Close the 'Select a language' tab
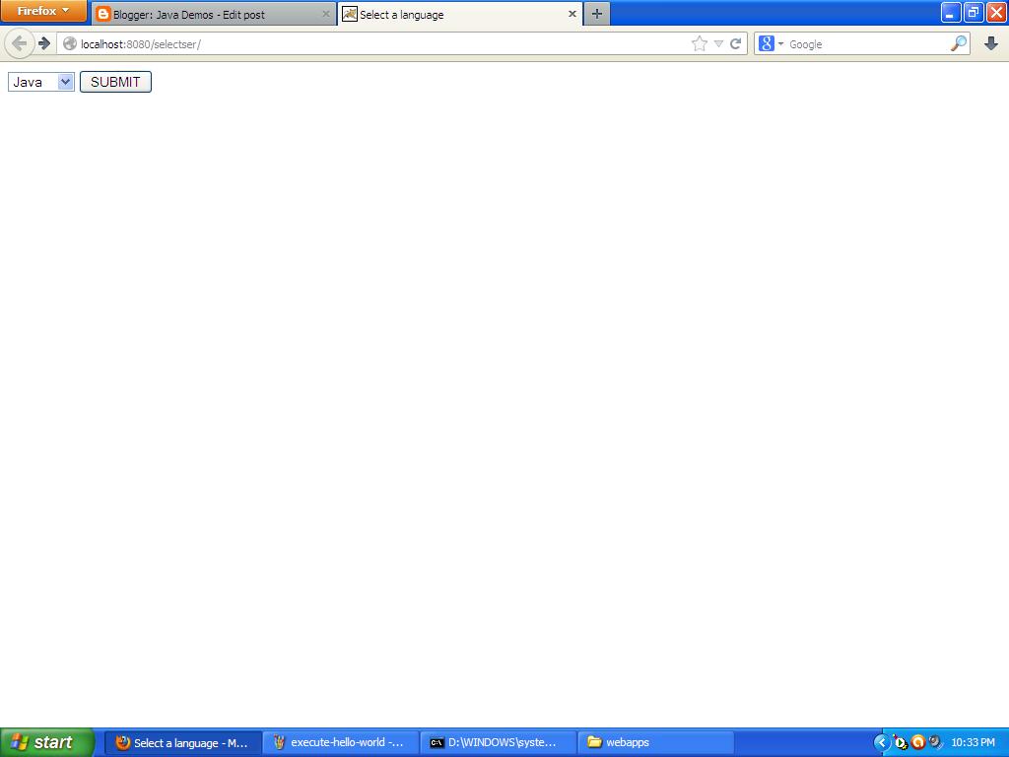 click(572, 14)
